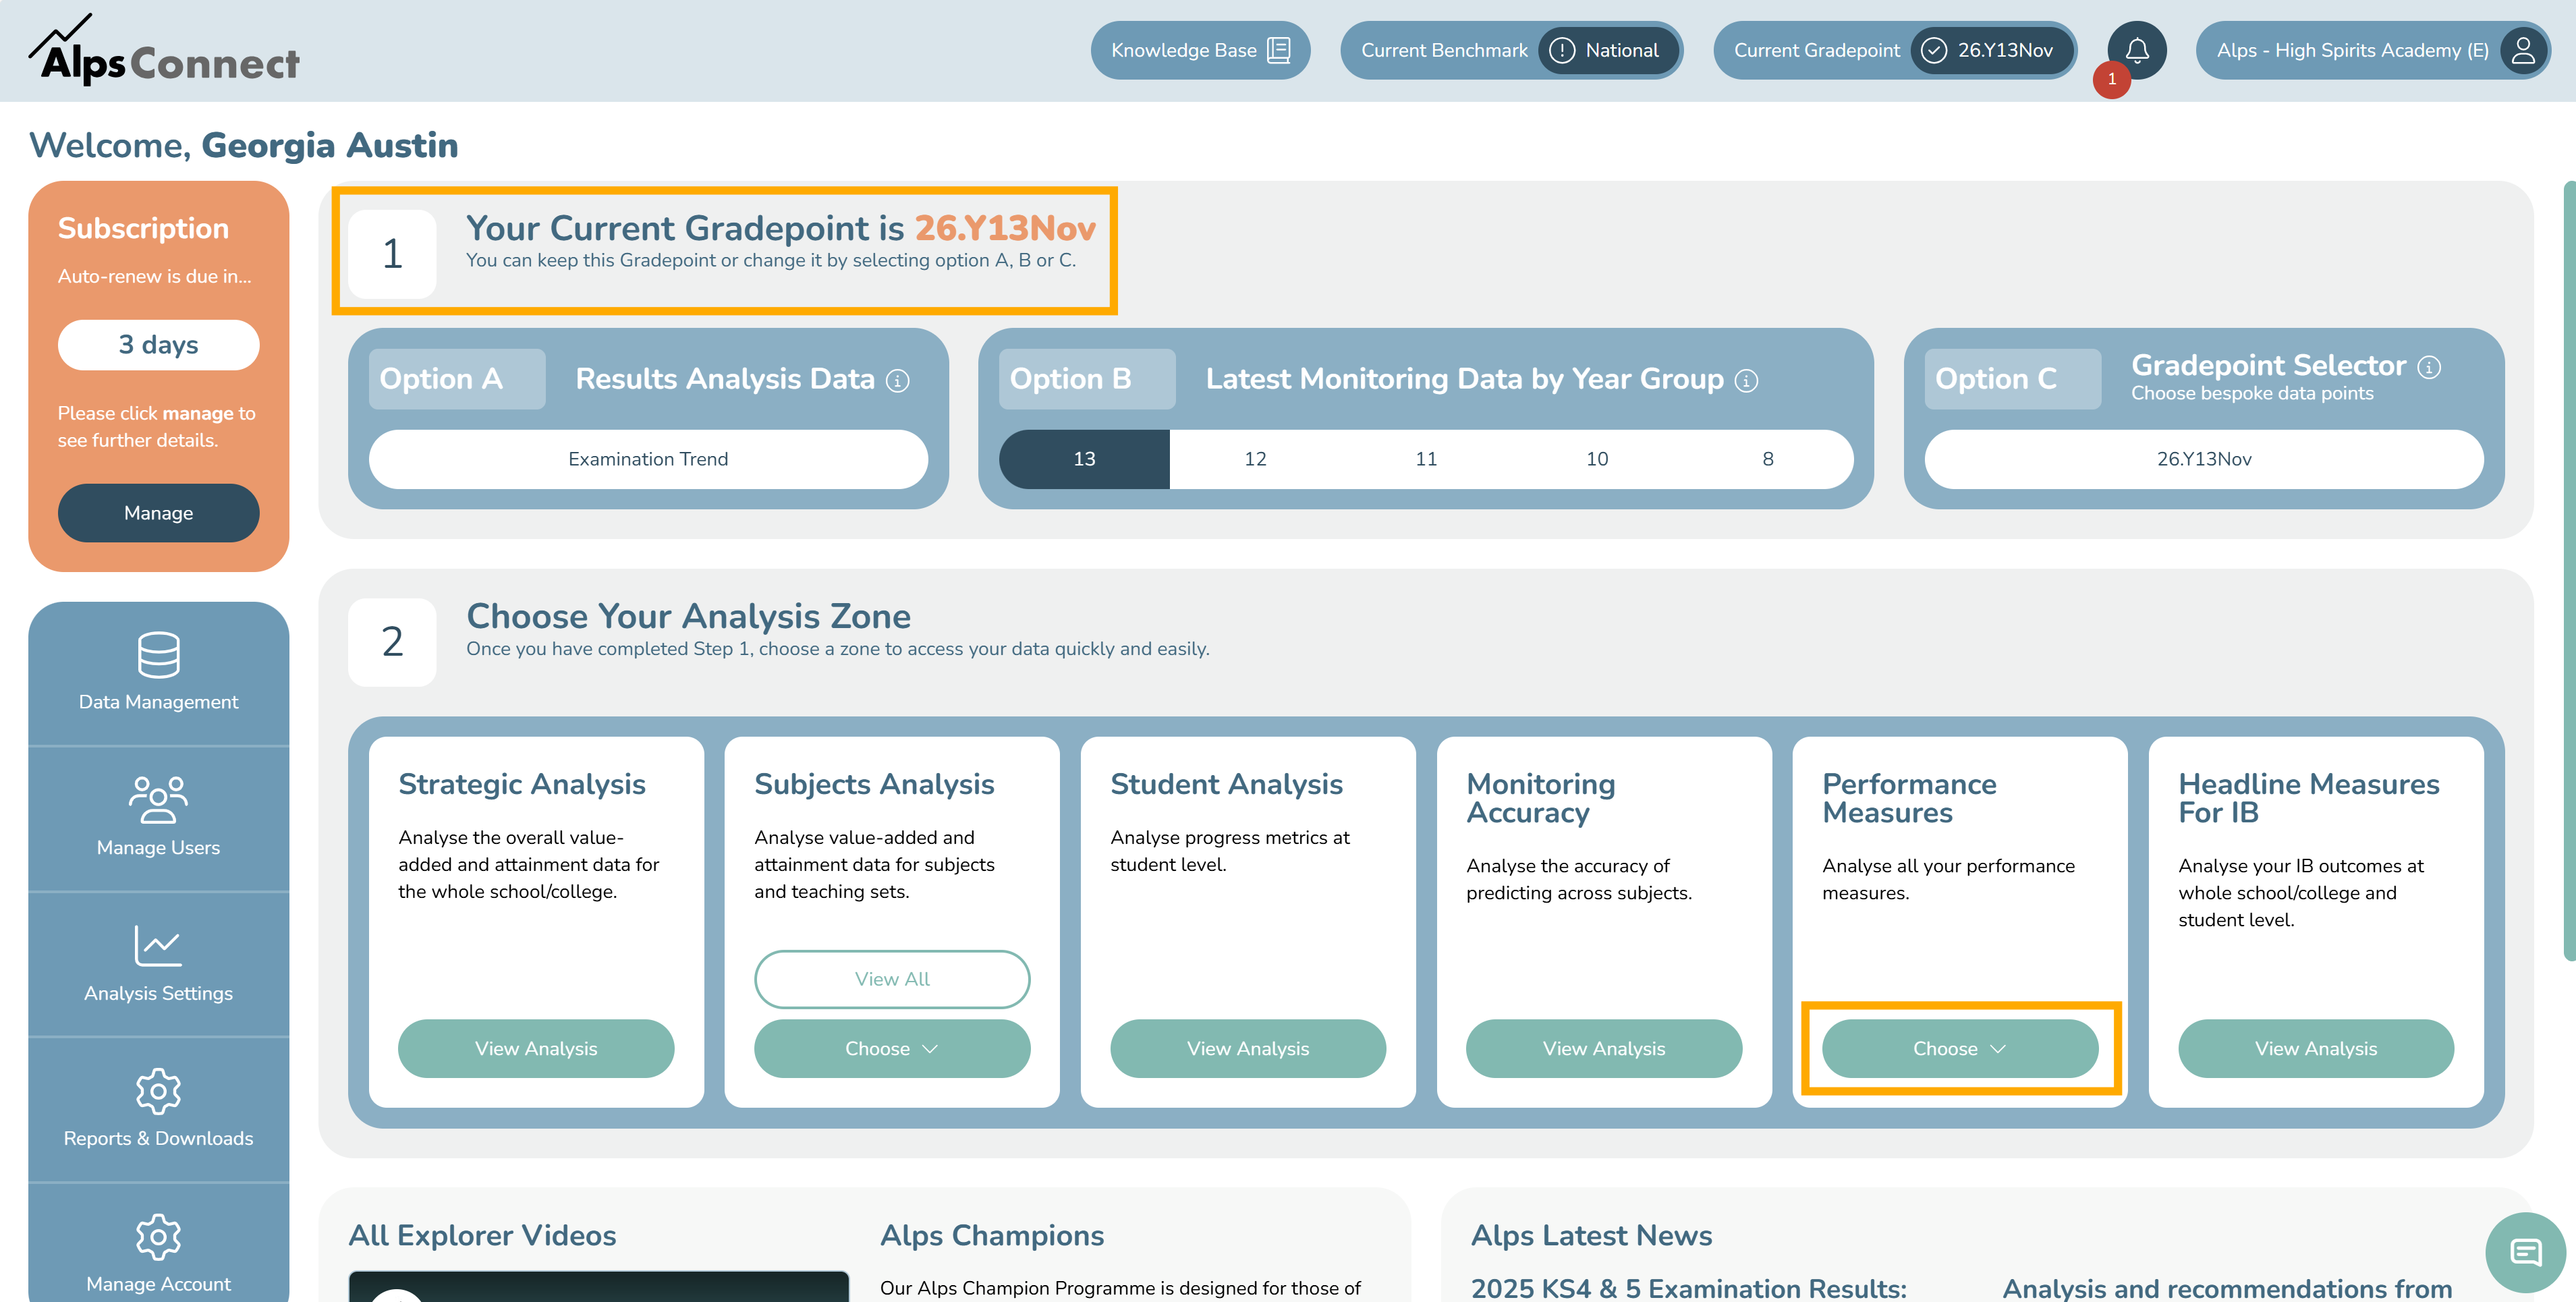Click the red notification count badge
This screenshot has width=2576, height=1302.
click(2112, 79)
